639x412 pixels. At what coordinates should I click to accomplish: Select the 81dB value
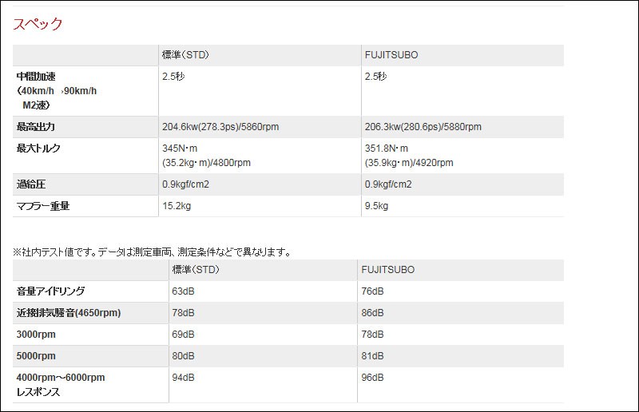[372, 356]
